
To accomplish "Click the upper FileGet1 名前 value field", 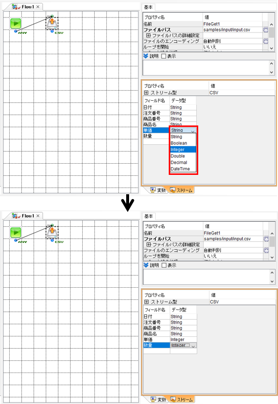I will pos(233,24).
